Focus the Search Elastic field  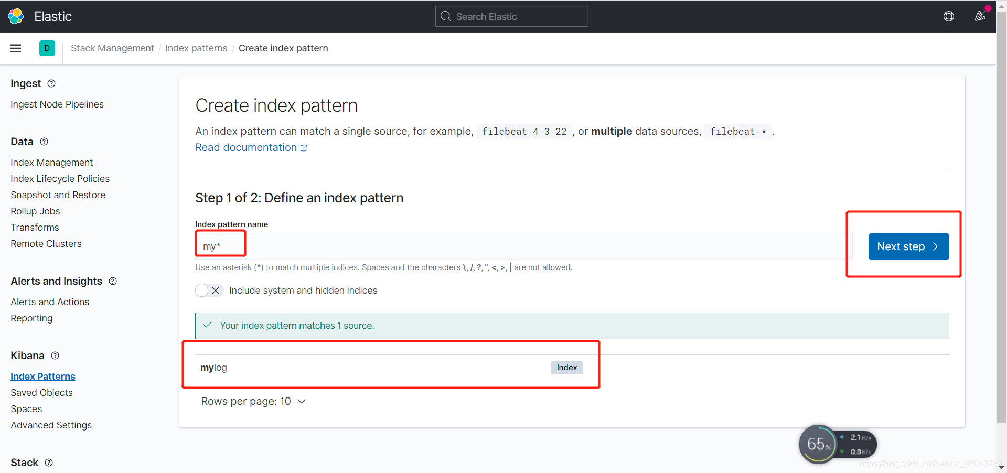click(511, 16)
